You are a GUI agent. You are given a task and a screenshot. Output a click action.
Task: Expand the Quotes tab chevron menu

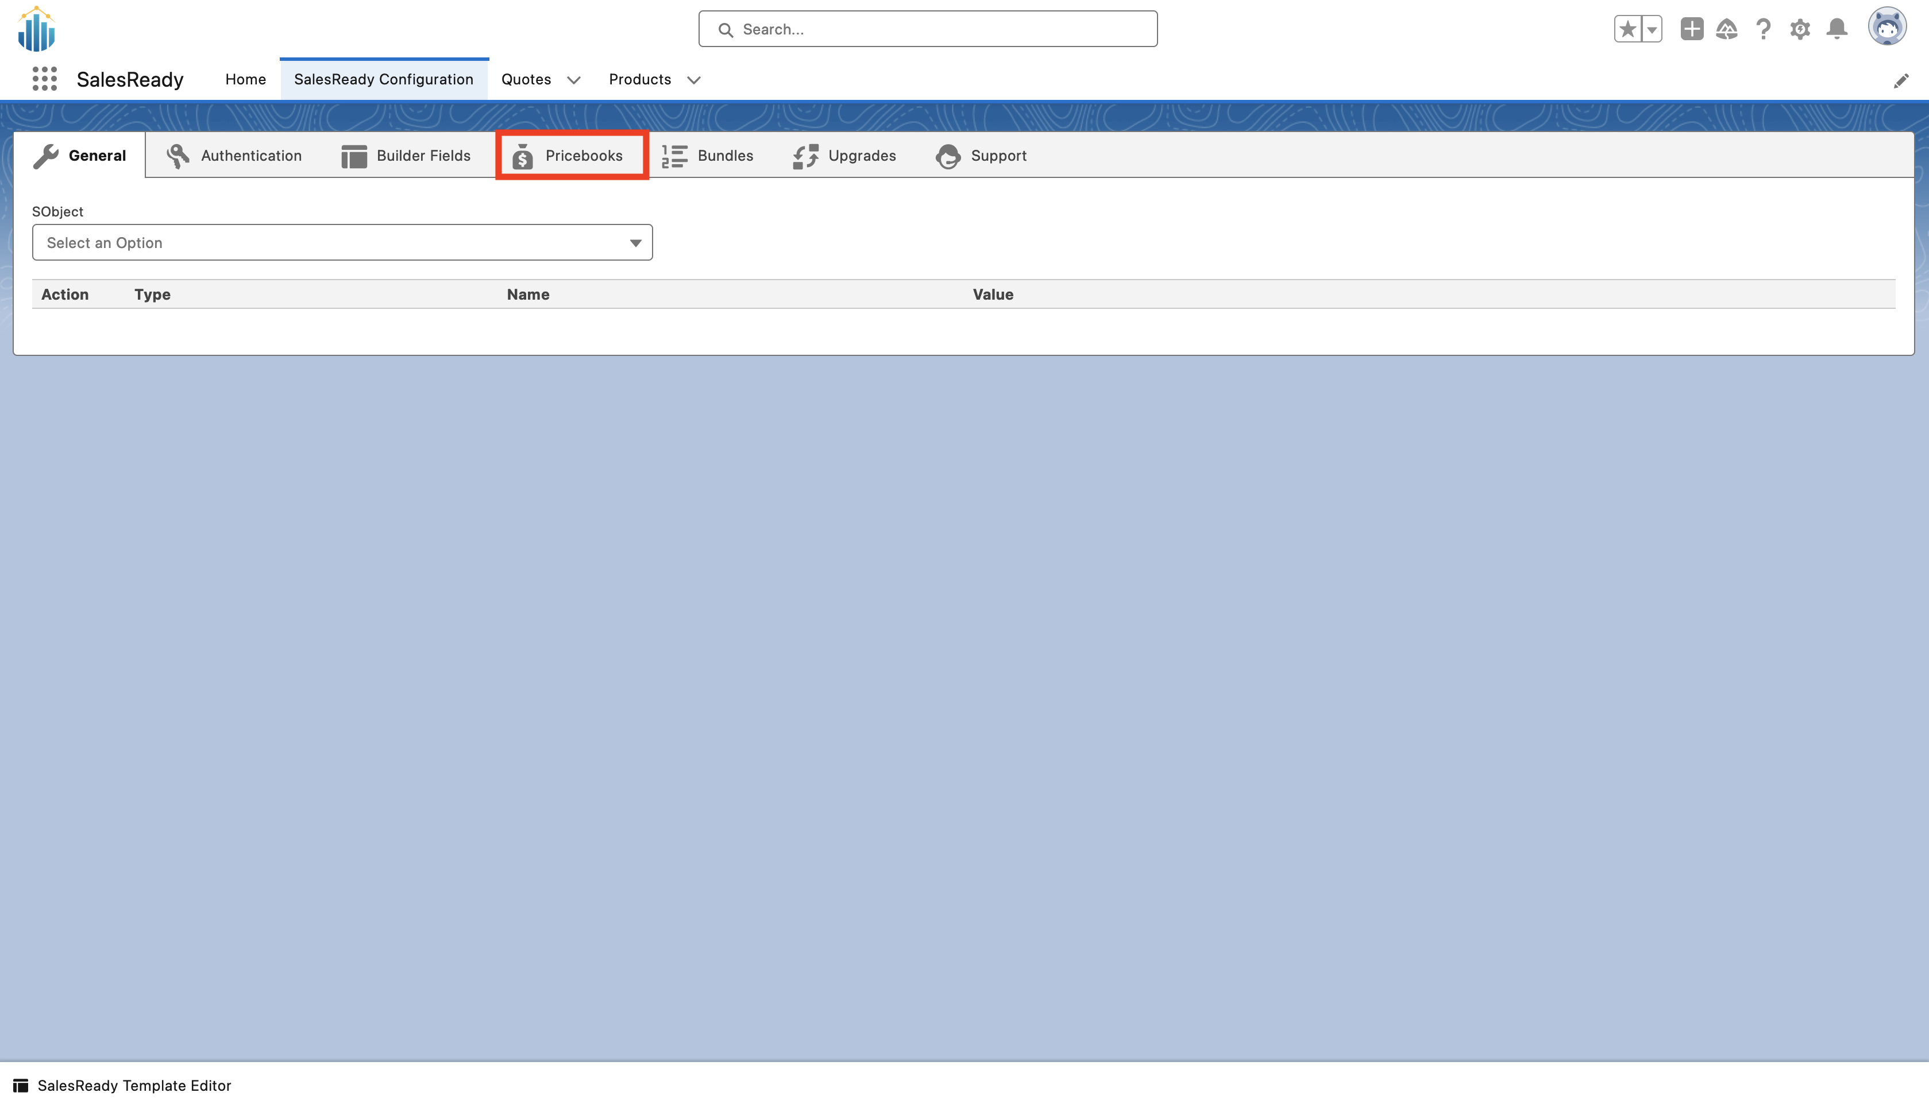click(574, 80)
